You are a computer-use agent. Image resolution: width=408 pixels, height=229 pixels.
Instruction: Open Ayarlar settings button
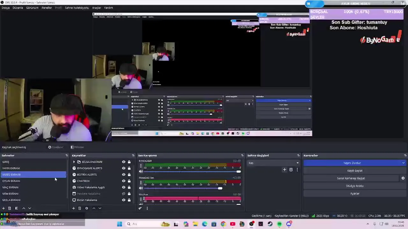(x=355, y=193)
